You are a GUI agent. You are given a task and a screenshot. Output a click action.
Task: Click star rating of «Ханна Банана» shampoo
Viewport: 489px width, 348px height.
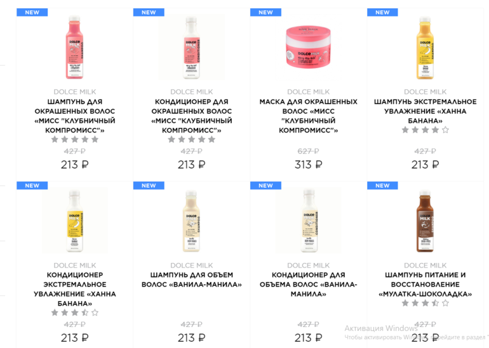tap(425, 130)
